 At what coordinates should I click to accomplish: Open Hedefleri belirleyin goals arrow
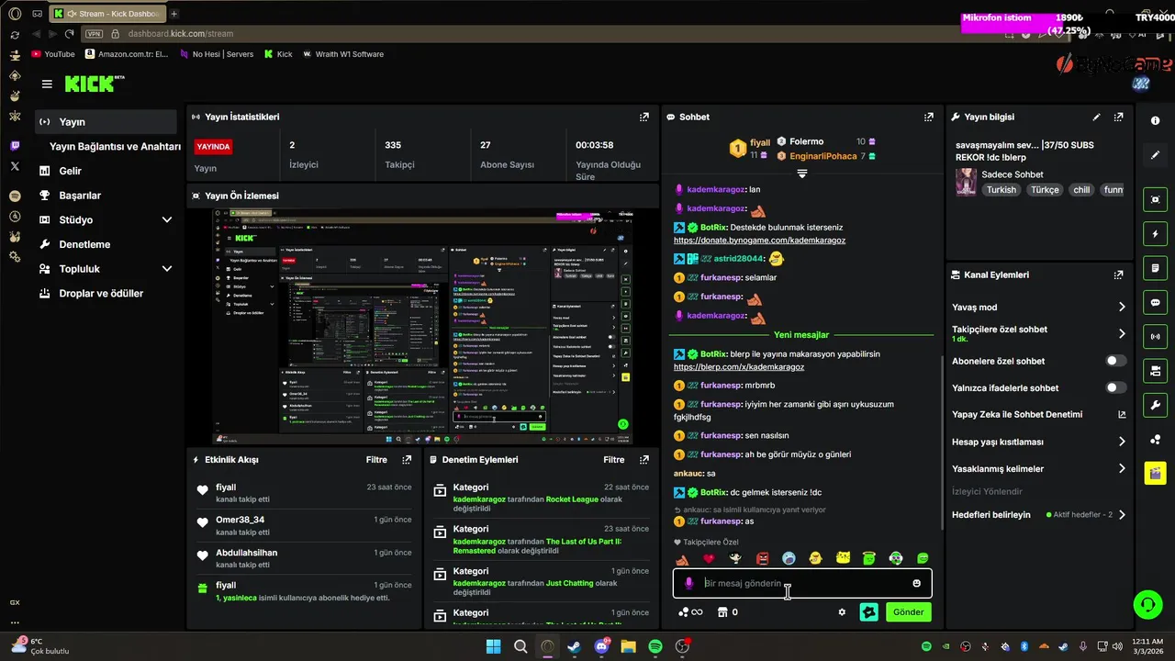[1122, 515]
